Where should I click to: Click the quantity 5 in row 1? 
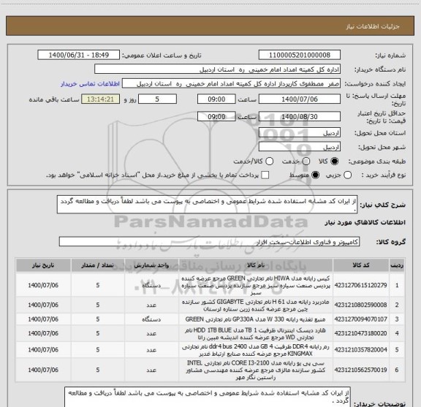98,285
